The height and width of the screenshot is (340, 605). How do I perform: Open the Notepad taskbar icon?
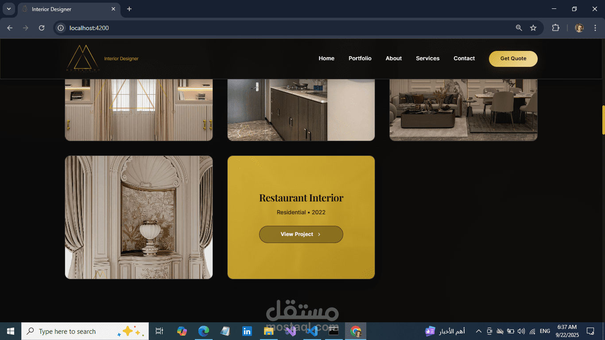click(x=225, y=331)
